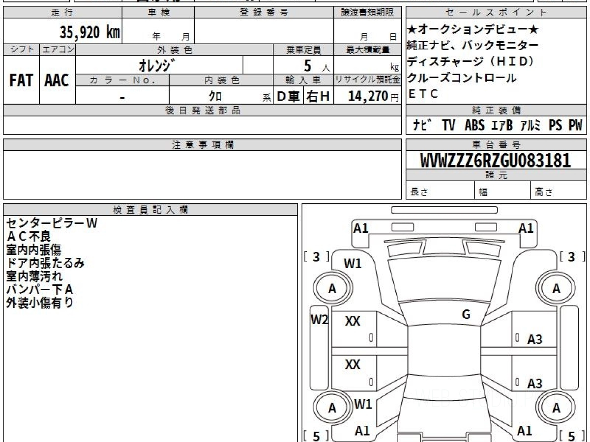Viewport: 590px width, 442px height.
Task: Select the クルーズコントロール line
Action: pyautogui.click(x=462, y=78)
